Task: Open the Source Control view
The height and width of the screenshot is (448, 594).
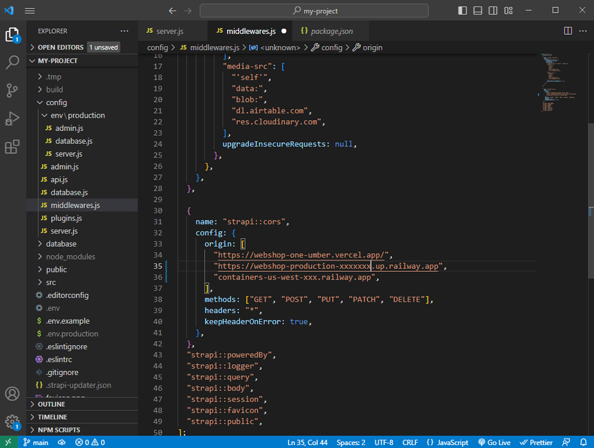Action: pyautogui.click(x=12, y=90)
